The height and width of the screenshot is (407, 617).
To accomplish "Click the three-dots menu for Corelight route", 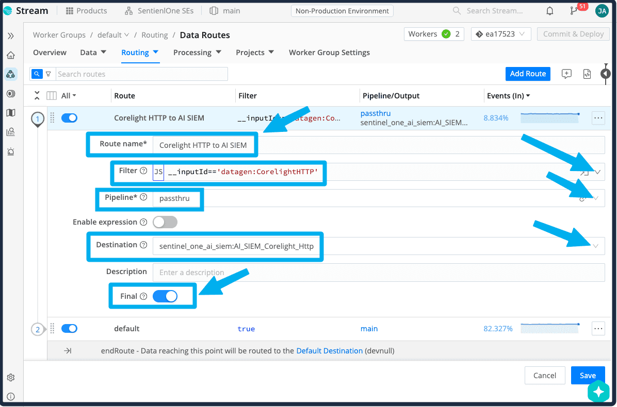I will [598, 118].
